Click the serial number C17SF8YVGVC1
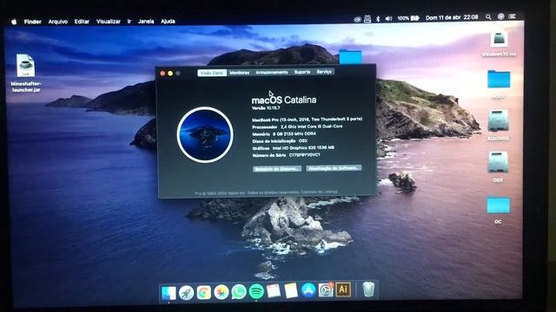Viewport: 556px width, 312px height. pos(304,155)
